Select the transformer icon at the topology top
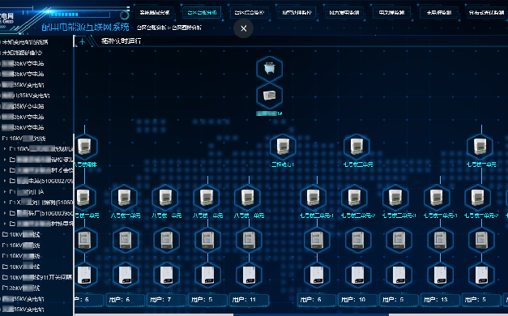 pos(269,68)
